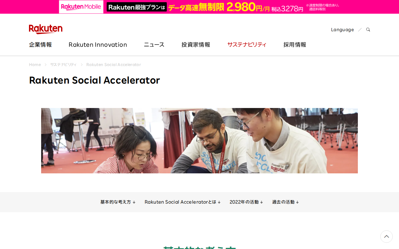Jump to Rakuten Social Acceleratorとは section
Viewport: 399px width, 249px height.
coord(183,202)
